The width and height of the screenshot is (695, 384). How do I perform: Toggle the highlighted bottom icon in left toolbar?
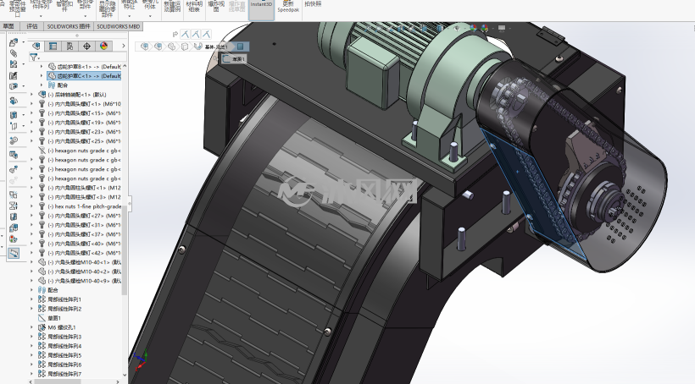(x=14, y=253)
